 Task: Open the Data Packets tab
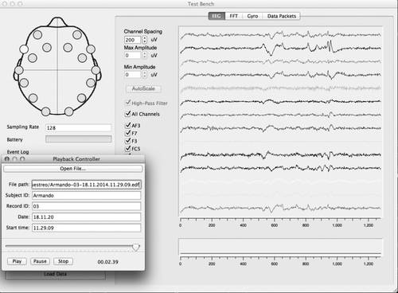pos(282,16)
